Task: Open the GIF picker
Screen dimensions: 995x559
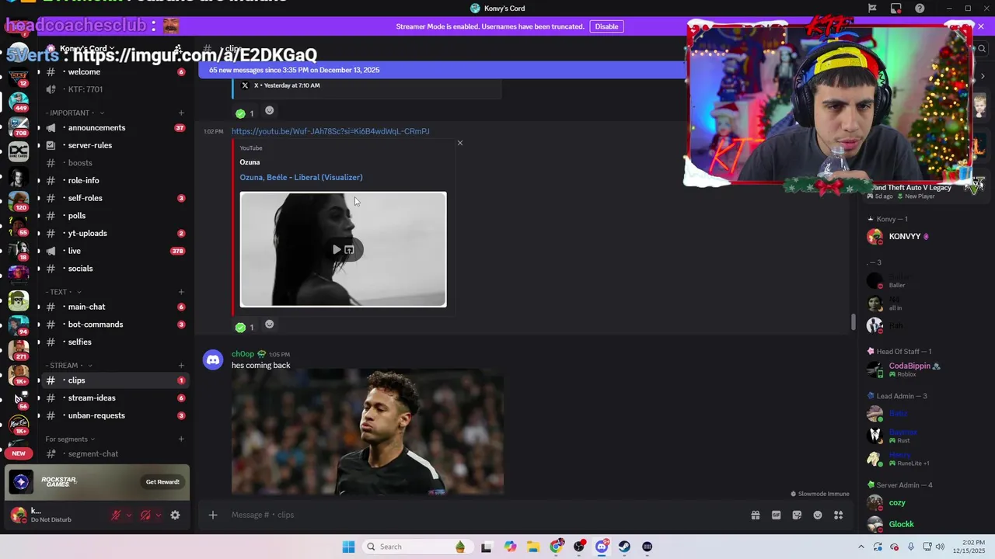Action: pos(776,515)
